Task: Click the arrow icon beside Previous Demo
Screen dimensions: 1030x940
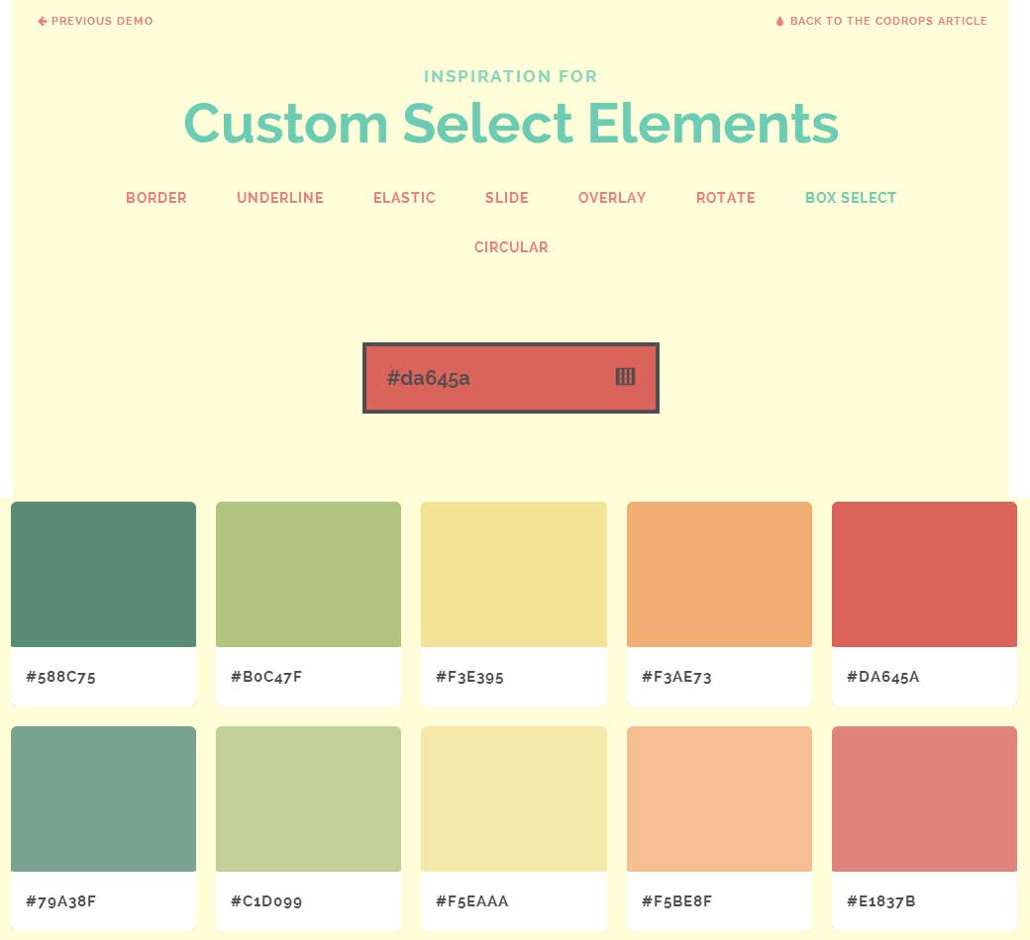Action: coord(41,21)
